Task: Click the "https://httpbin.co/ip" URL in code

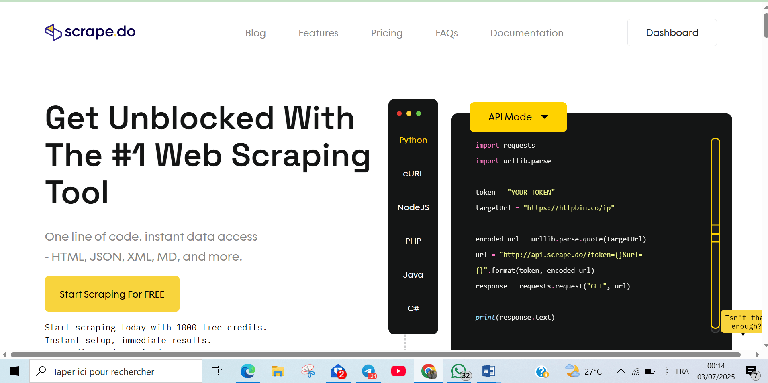Action: [569, 208]
